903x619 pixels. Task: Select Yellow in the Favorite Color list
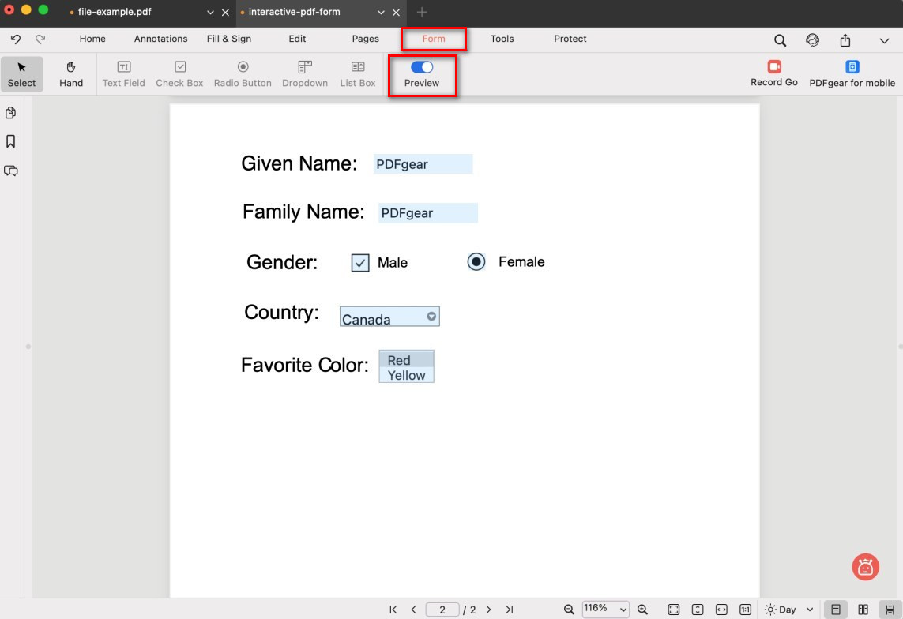click(406, 376)
